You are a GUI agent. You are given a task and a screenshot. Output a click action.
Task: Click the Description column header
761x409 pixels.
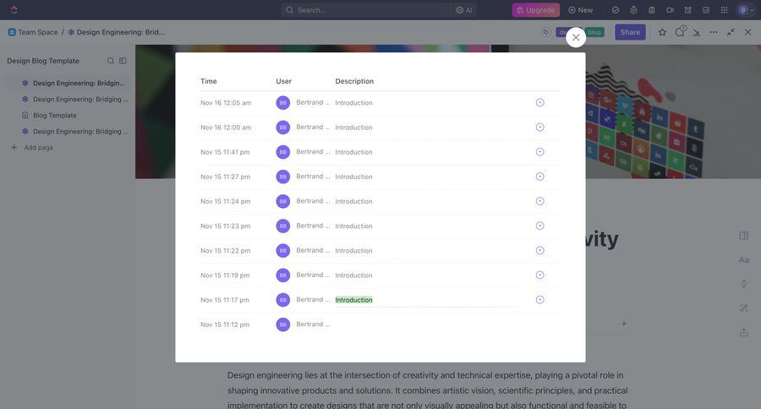[354, 81]
